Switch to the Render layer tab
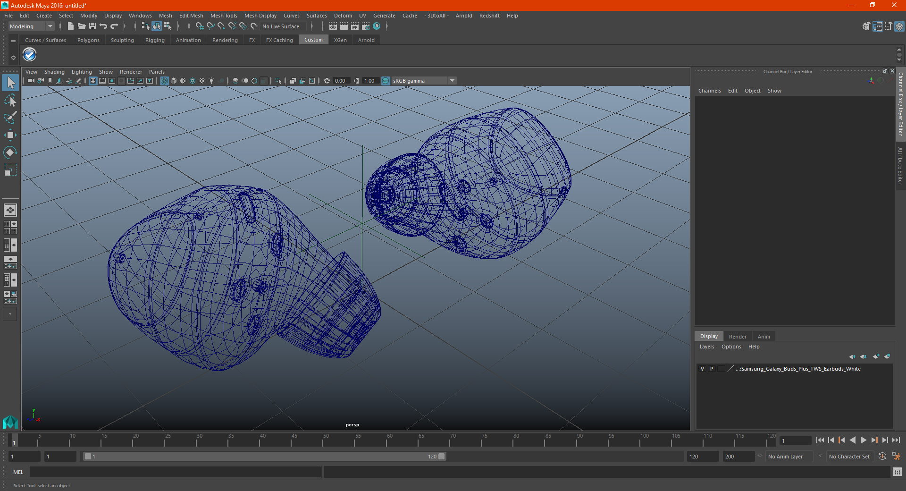This screenshot has width=906, height=491. [738, 337]
